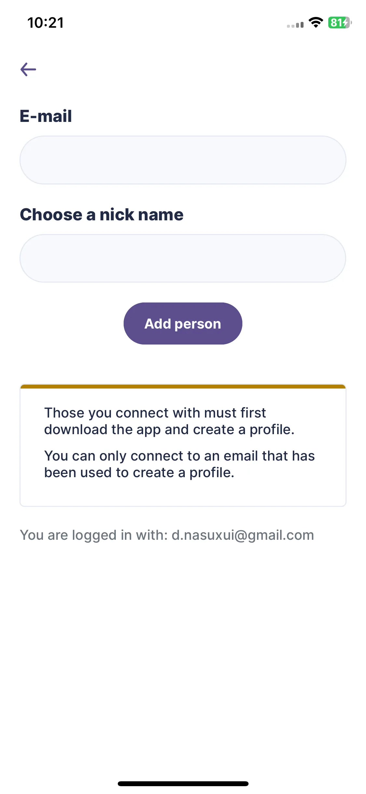Screen dimensions: 366x794
Task: Tap the 'You can only connect' notice paragraph
Action: click(179, 464)
